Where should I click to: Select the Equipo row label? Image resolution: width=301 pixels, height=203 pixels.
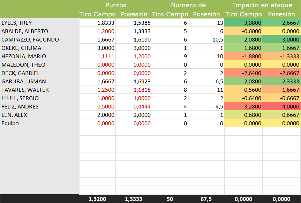coord(11,123)
